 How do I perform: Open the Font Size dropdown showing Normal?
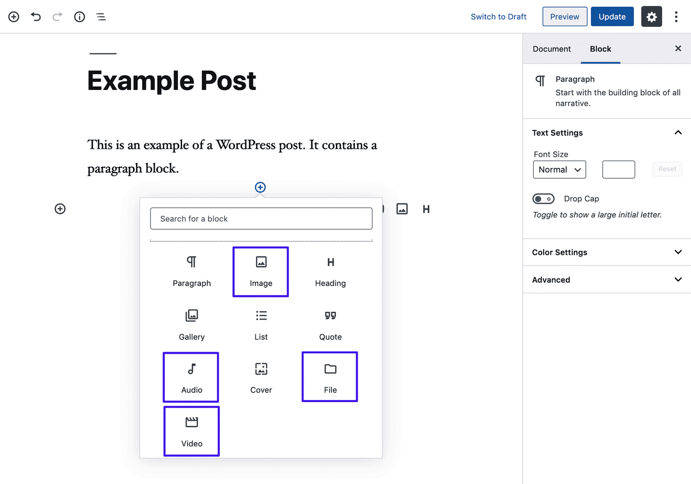click(x=559, y=169)
